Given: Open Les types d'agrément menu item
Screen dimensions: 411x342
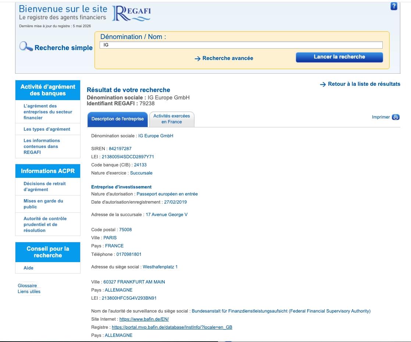Looking at the screenshot, I should [x=48, y=129].
